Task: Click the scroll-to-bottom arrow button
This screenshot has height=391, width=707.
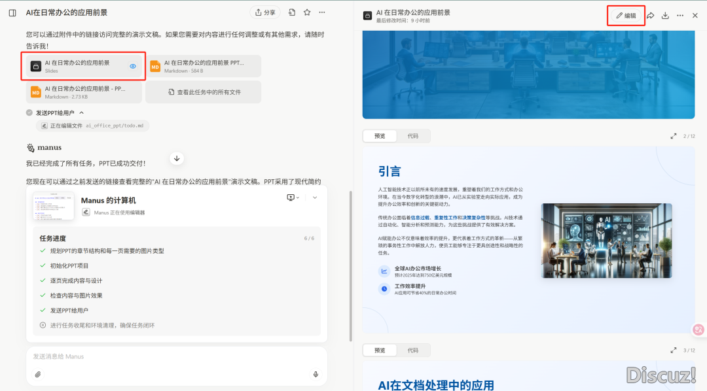Action: click(177, 158)
